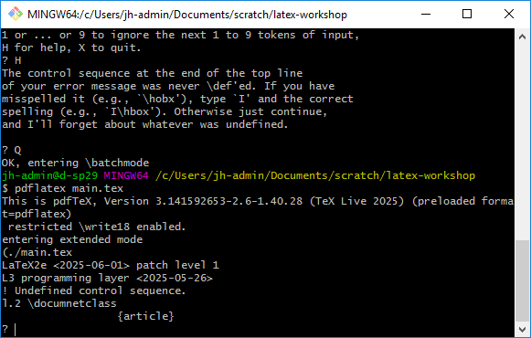Click the 'l.2 \documnetclass' line
This screenshot has width=531, height=338.
[x=59, y=303]
